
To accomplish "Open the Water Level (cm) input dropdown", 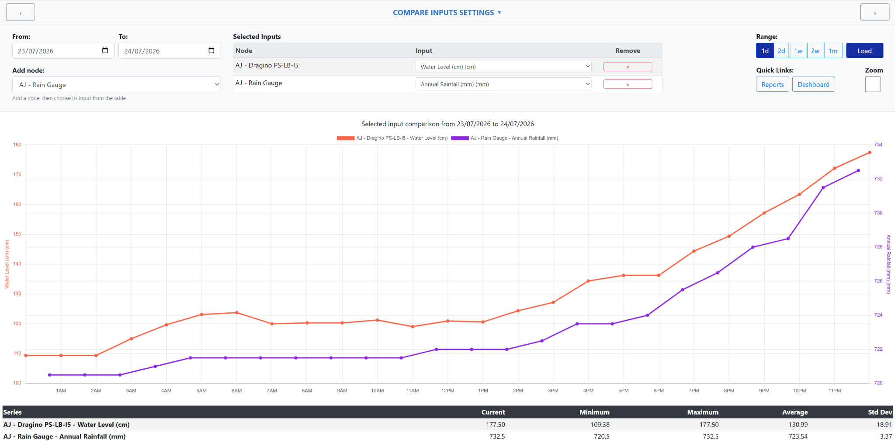I will pyautogui.click(x=503, y=67).
